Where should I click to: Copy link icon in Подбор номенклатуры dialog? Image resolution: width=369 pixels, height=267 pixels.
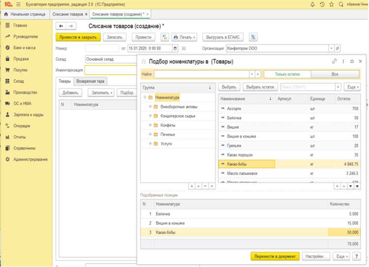point(334,61)
